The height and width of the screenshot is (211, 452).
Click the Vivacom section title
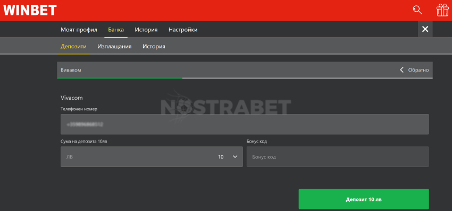[x=71, y=98]
